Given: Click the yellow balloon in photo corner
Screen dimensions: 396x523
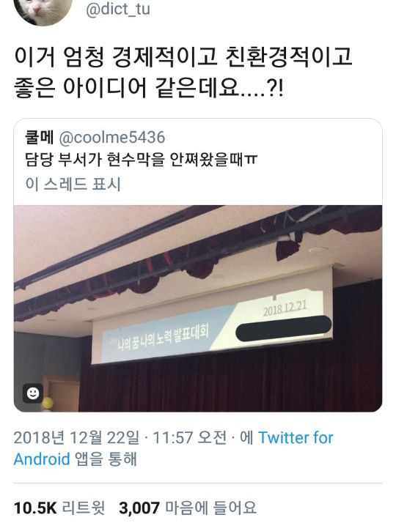Looking at the screenshot, I should coord(48,404).
